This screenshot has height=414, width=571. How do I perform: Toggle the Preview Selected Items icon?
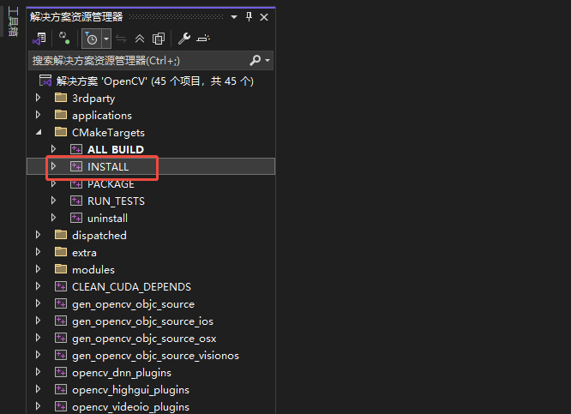pyautogui.click(x=202, y=39)
